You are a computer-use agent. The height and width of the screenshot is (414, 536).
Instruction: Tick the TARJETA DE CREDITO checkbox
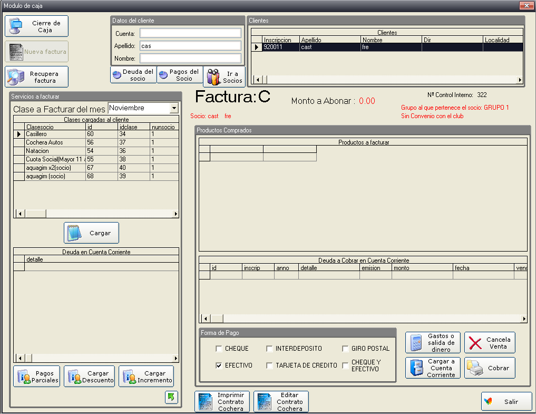point(269,365)
